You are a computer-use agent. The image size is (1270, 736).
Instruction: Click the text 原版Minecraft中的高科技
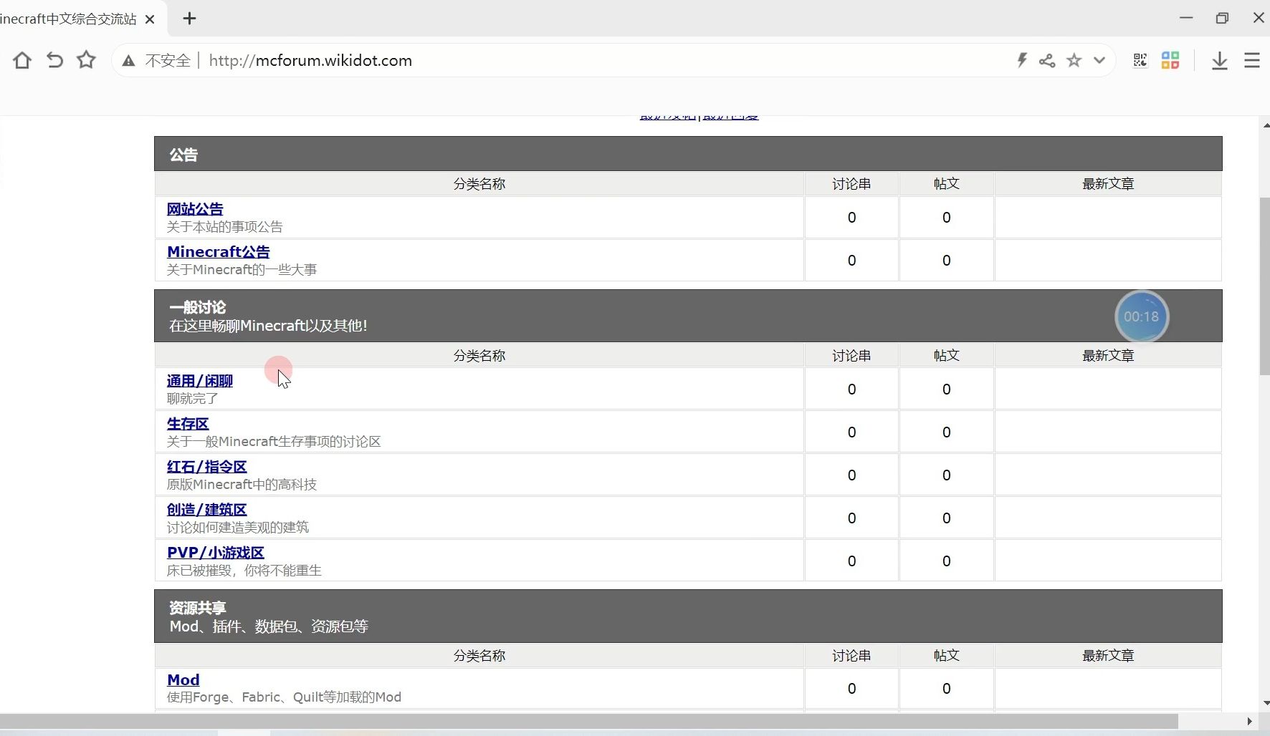pos(242,485)
